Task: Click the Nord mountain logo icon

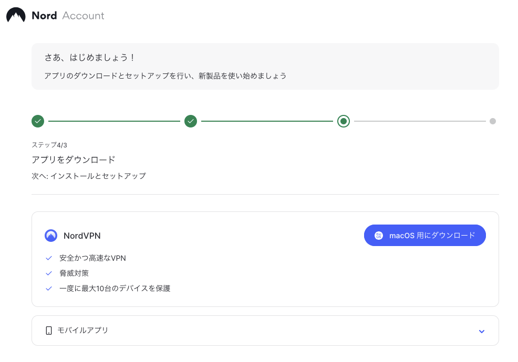Action: (16, 15)
